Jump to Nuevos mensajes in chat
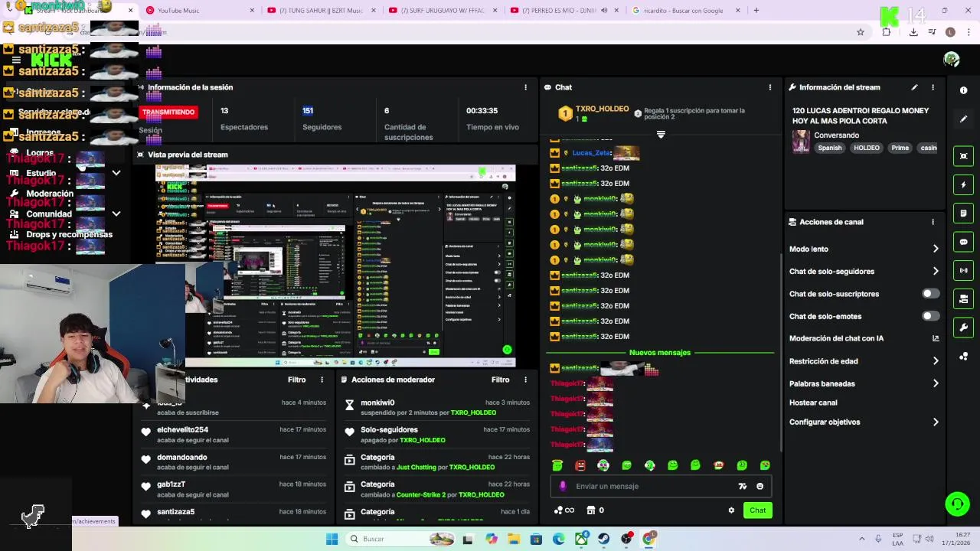 click(x=660, y=353)
